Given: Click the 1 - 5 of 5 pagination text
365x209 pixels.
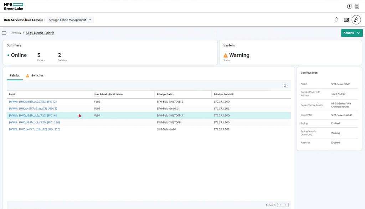Looking at the screenshot, I should pyautogui.click(x=271, y=205).
